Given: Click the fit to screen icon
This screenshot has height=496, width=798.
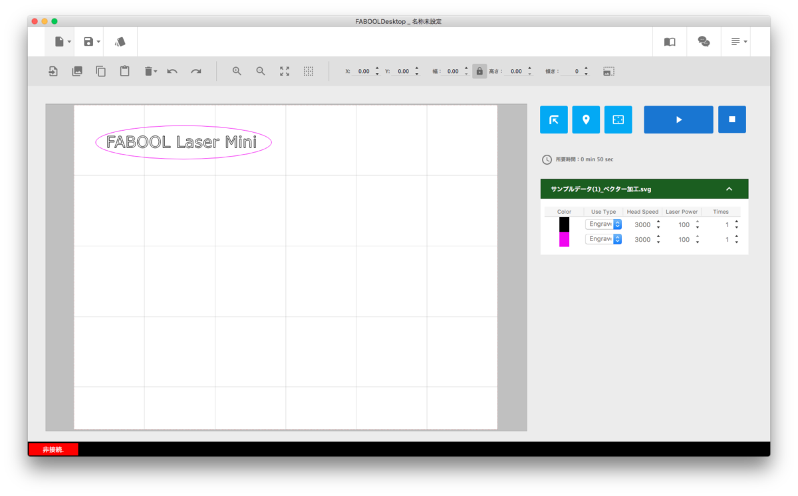Looking at the screenshot, I should tap(285, 71).
